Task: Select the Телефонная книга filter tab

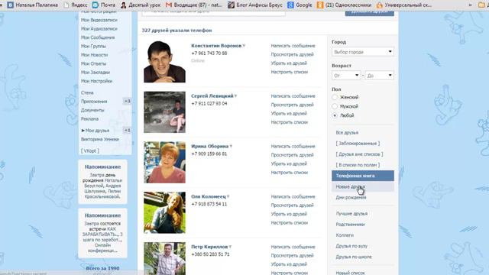Action: click(363, 176)
